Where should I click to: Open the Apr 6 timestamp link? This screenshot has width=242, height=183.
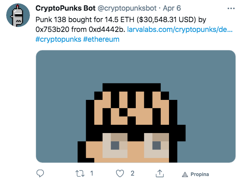(172, 8)
